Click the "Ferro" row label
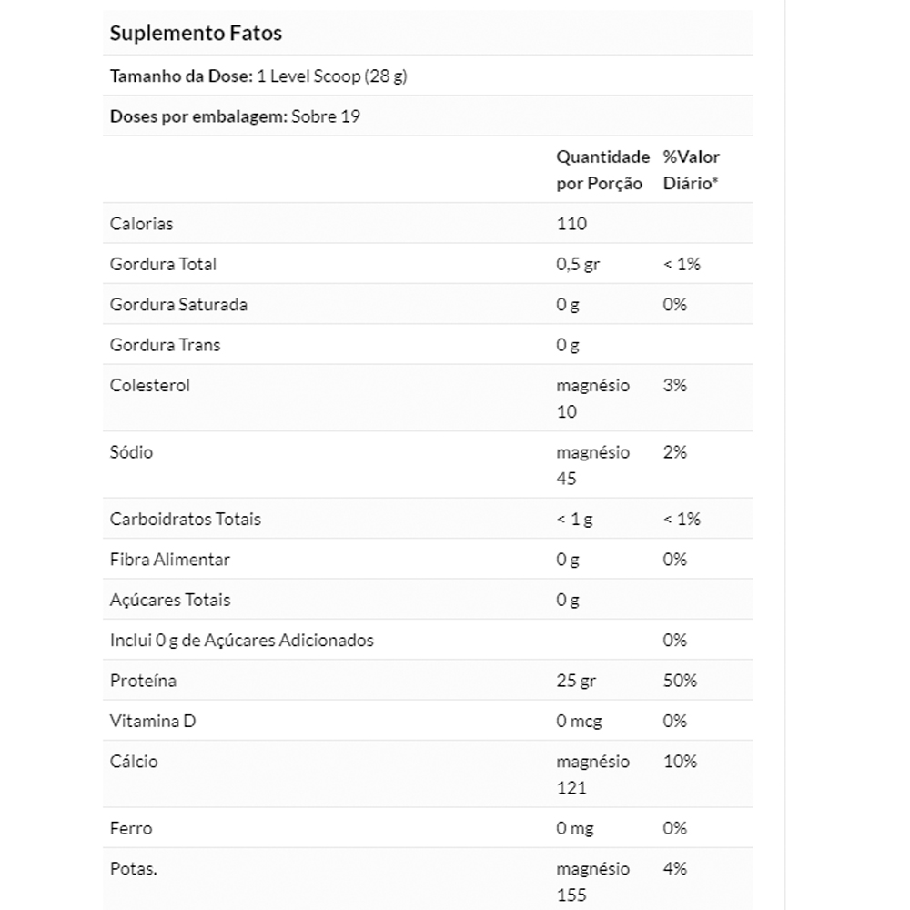 point(131,828)
